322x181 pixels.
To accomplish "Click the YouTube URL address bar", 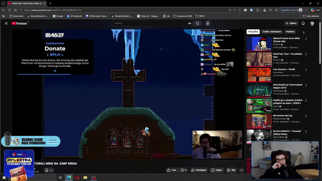I will 123,10.
